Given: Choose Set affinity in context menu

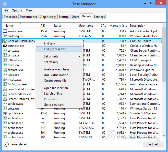Looking at the screenshot, I should point(59,62).
